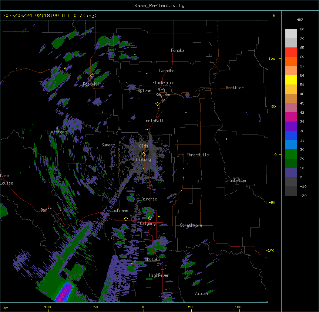Viewport: 319px width, 312px height.
Task: Select the slate purple 10–0 dBZ swatch
Action: pyautogui.click(x=291, y=173)
